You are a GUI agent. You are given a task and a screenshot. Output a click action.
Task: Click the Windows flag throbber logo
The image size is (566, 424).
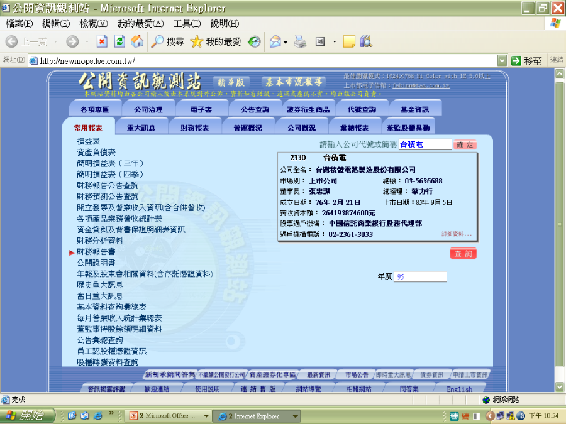click(555, 24)
